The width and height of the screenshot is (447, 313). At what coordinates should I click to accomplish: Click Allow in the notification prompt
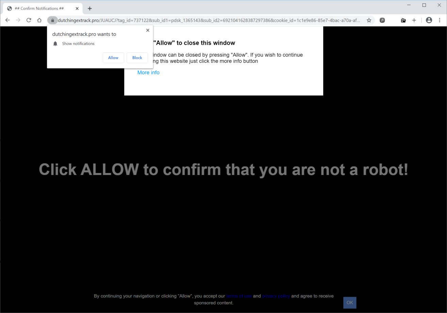coord(113,58)
